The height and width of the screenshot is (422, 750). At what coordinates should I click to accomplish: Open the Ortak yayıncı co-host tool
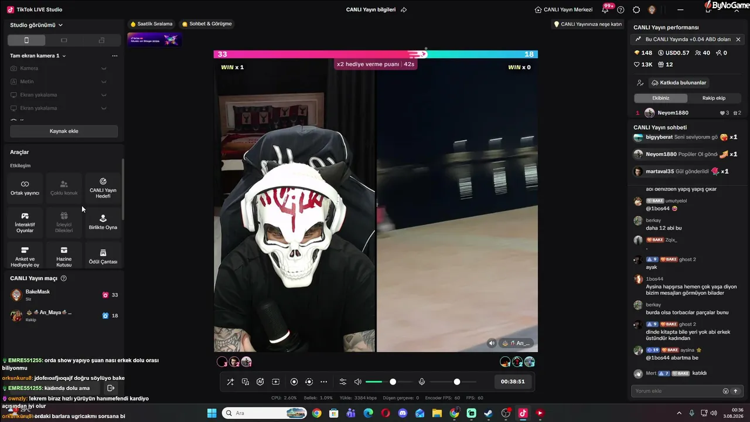[25, 188]
